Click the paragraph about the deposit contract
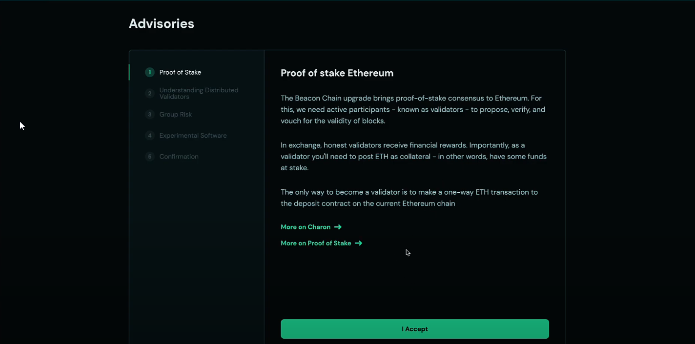 pyautogui.click(x=409, y=198)
